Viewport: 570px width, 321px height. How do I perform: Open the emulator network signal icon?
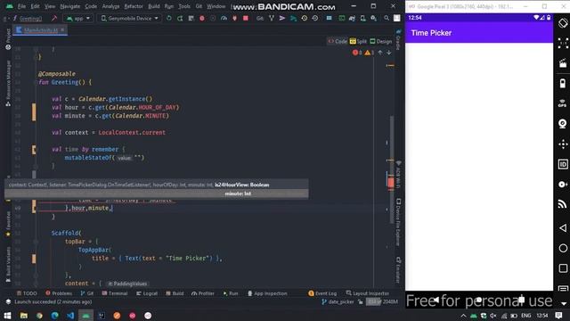[562, 204]
